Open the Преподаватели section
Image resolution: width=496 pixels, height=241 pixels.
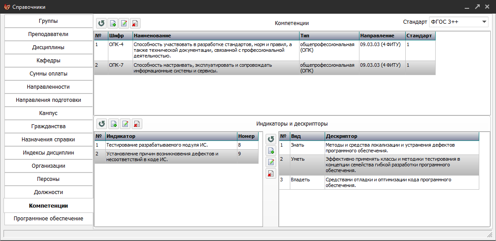point(48,34)
